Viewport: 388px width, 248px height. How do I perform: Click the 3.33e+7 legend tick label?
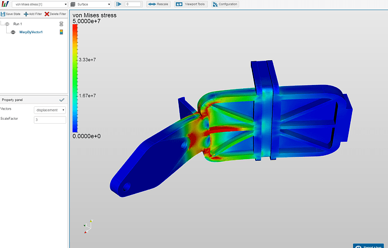pyautogui.click(x=87, y=60)
